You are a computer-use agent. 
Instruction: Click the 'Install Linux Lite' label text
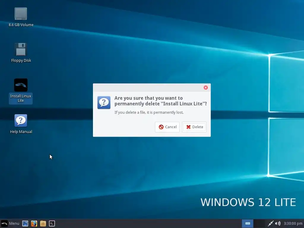tap(21, 98)
